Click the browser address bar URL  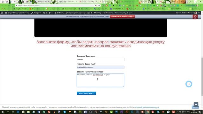(29, 6)
